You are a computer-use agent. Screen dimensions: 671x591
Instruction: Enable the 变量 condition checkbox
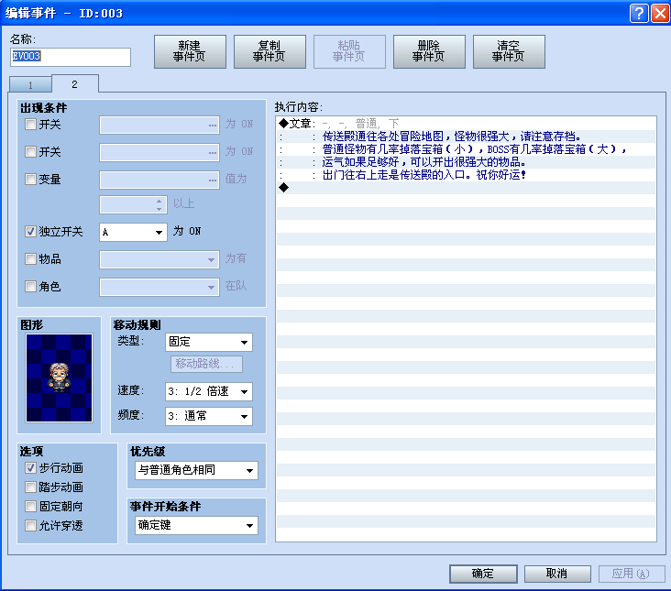(30, 180)
